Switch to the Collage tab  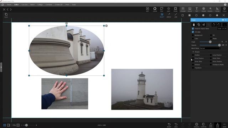[x=40, y=5]
